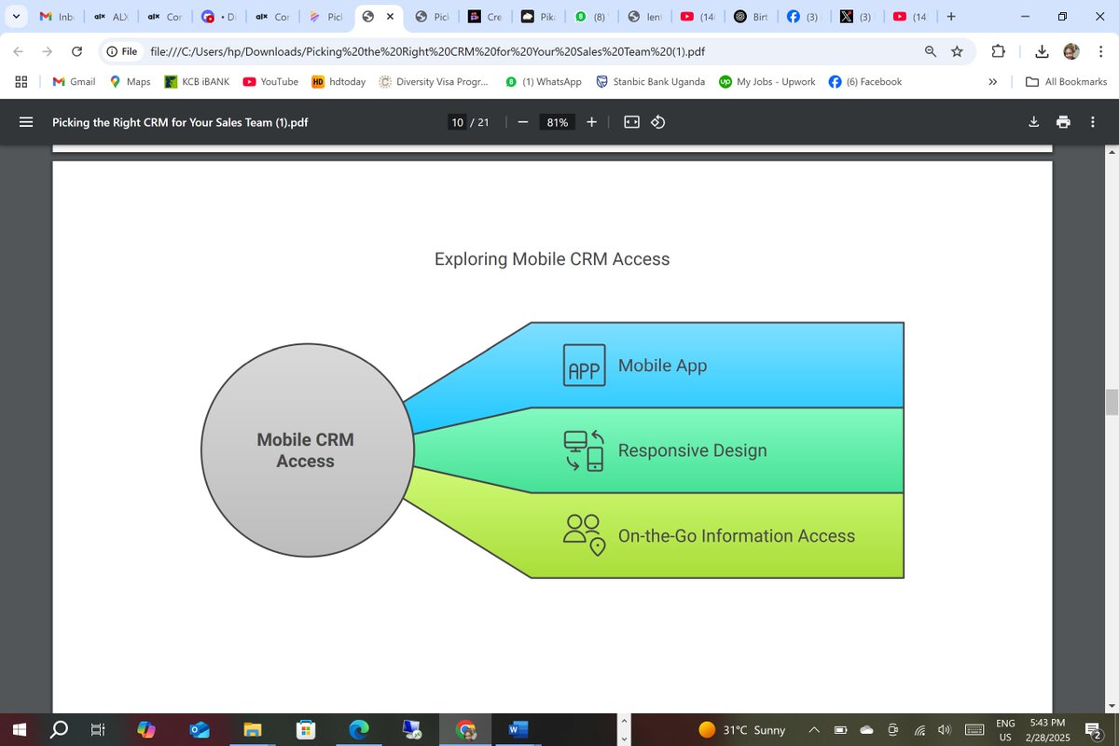Print the PDF document
Viewport: 1119px width, 746px height.
point(1063,122)
